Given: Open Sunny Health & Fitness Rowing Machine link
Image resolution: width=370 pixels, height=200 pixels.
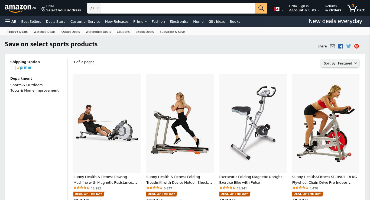Looking at the screenshot, I should [x=105, y=180].
